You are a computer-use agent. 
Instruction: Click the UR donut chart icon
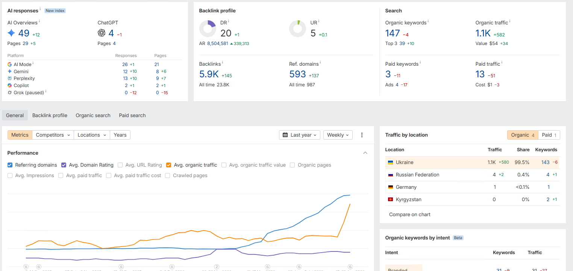point(297,29)
